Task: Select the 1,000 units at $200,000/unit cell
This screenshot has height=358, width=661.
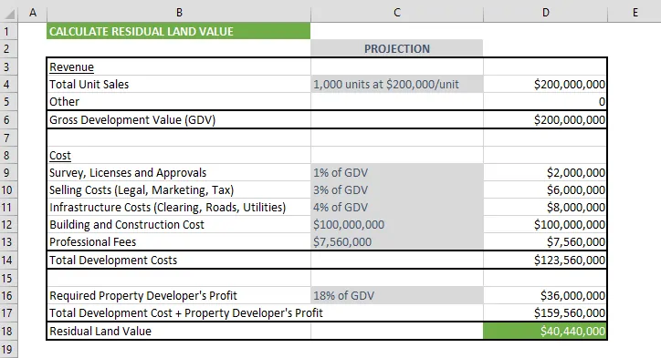Action: [396, 84]
